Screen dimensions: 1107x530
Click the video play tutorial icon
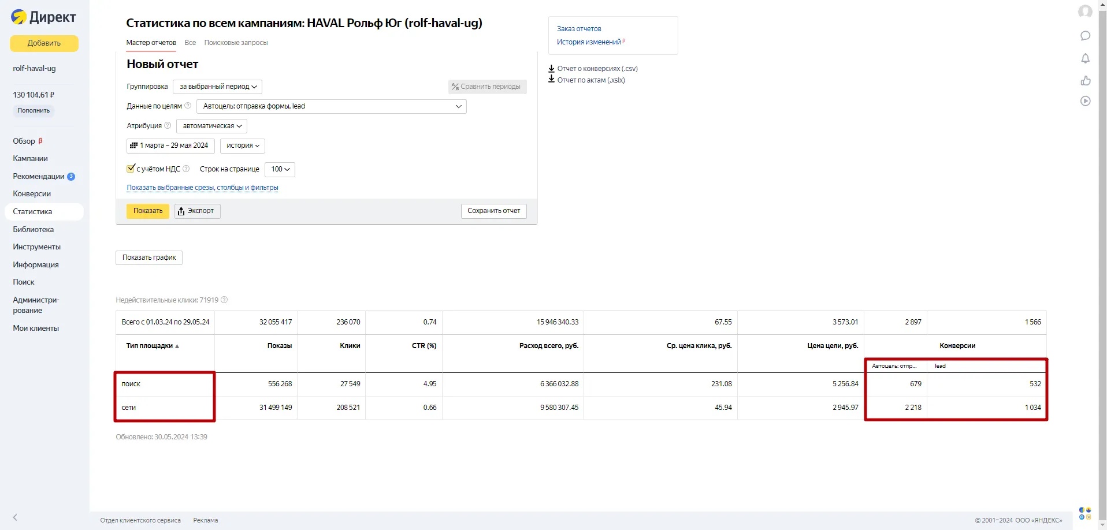[x=1085, y=101]
